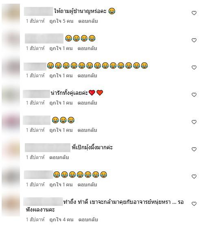Like the comment with seven laughing emojis

pos(194,176)
